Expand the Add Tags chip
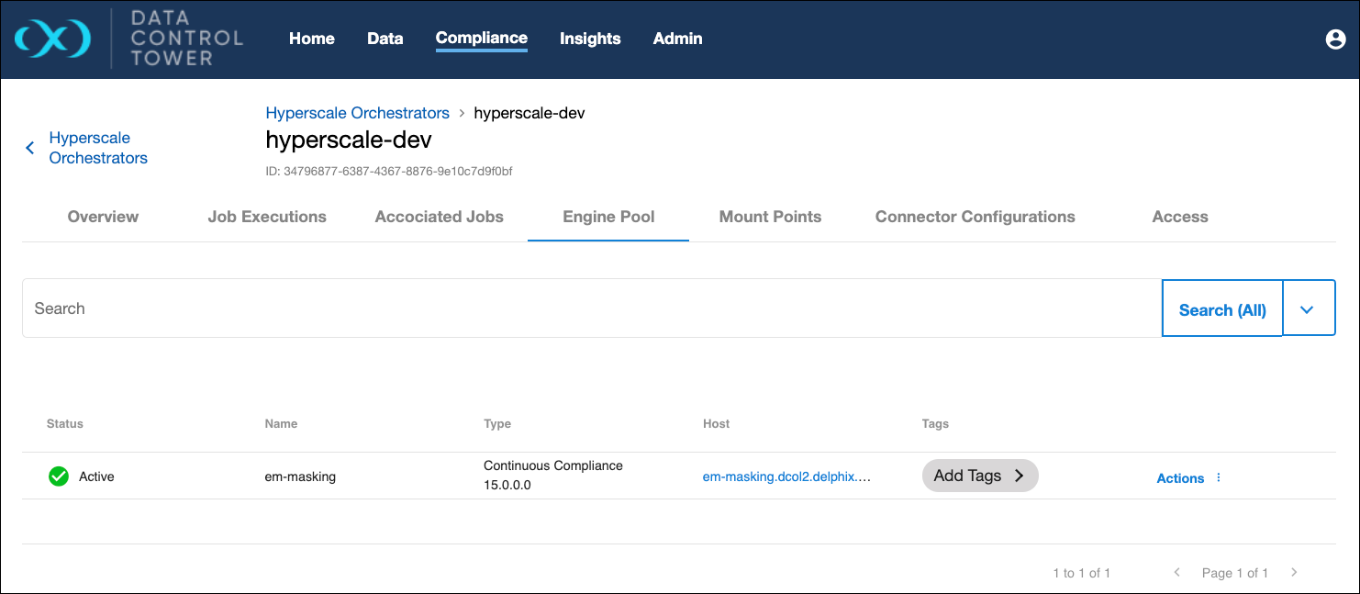 point(979,476)
